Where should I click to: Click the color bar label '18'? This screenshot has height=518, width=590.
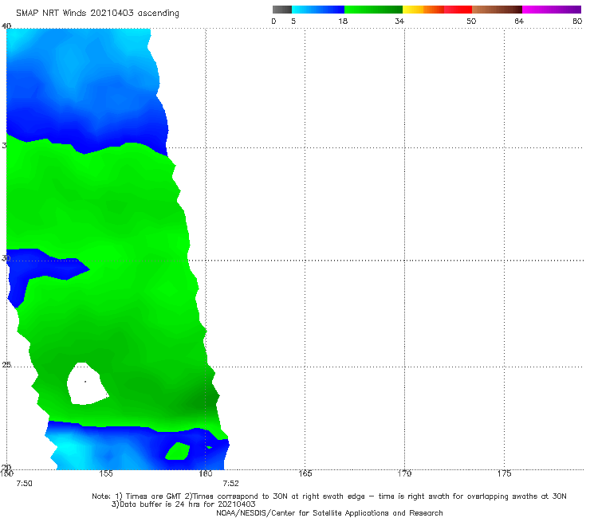[x=343, y=21]
